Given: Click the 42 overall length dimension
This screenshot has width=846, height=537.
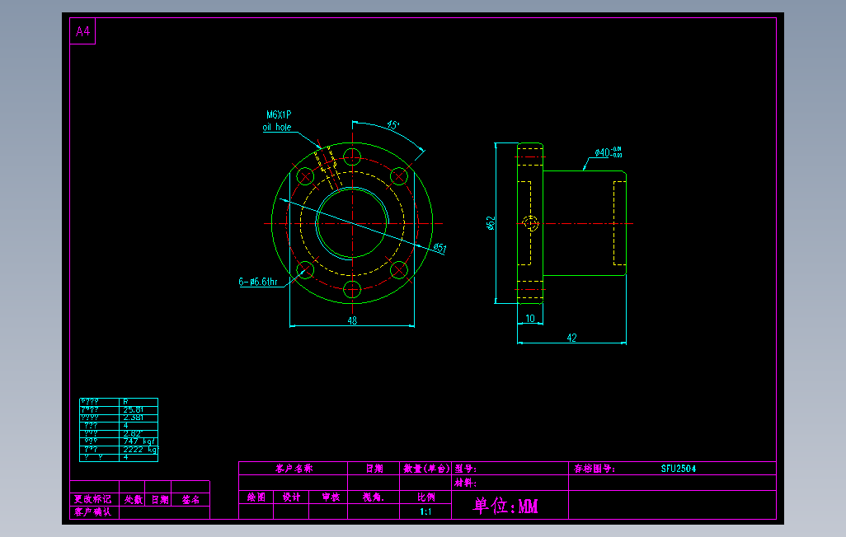Looking at the screenshot, I should coord(572,338).
